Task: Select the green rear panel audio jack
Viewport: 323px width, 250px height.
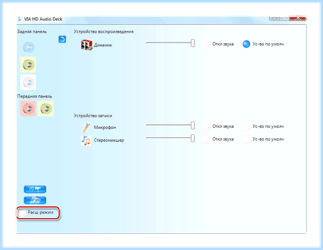Action: (x=28, y=65)
